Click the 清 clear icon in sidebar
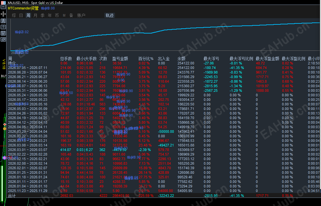The width and height of the screenshot is (321, 206). coord(3,21)
